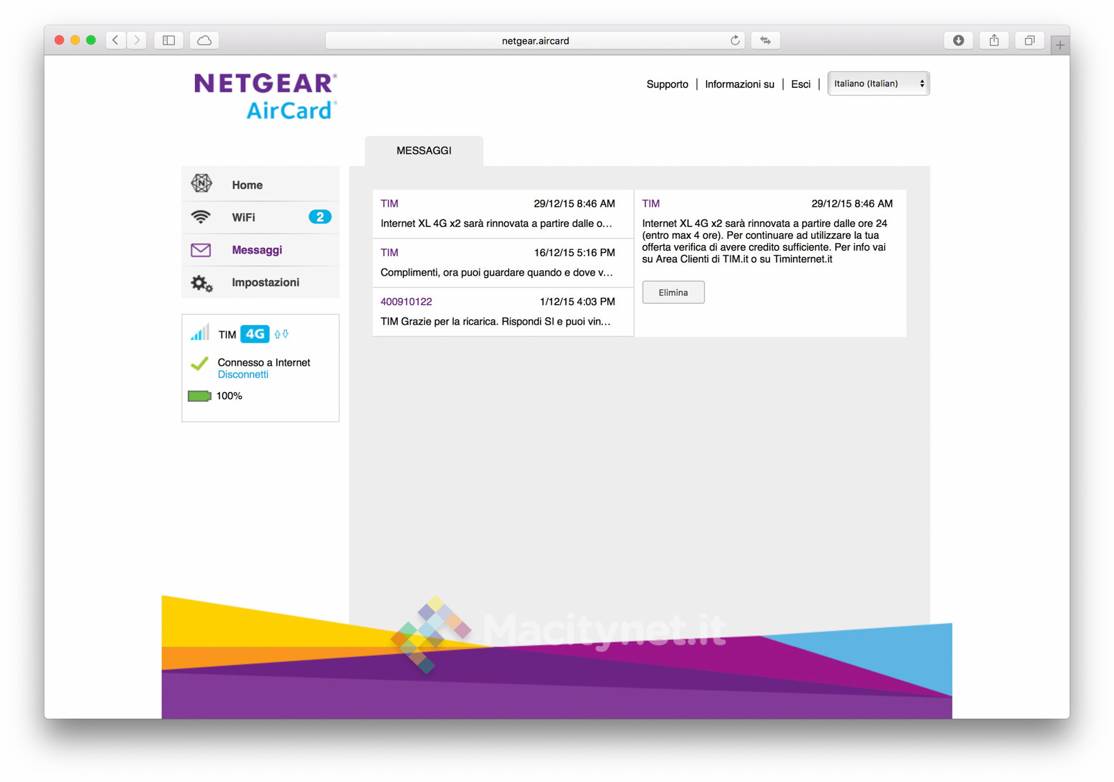The height and width of the screenshot is (782, 1114).
Task: Open the Safari share menu
Action: 994,40
